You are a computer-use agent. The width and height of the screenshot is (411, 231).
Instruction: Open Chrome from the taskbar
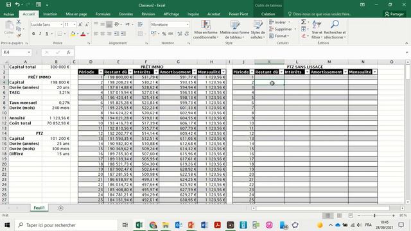(x=153, y=225)
